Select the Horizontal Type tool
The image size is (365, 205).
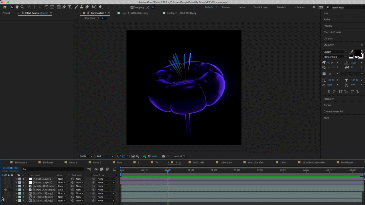coord(69,7)
